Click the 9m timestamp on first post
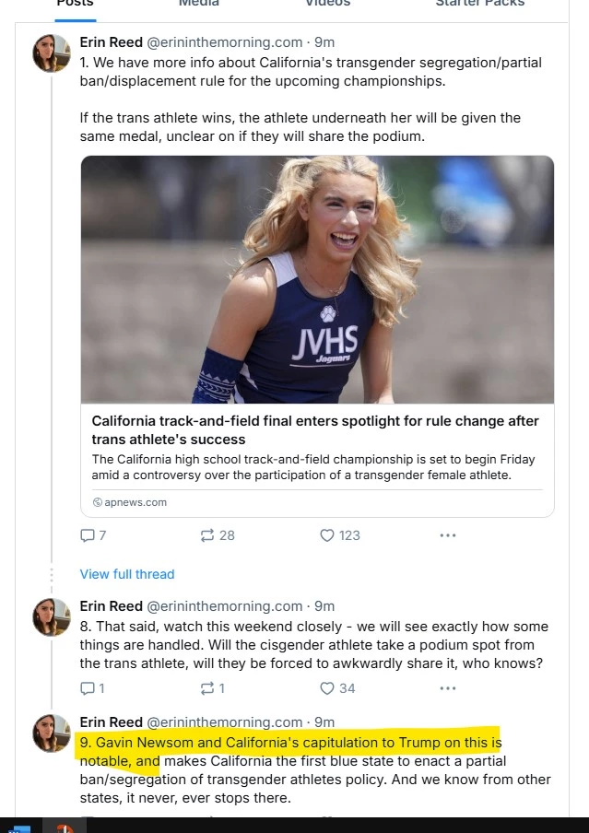The width and height of the screenshot is (589, 833). 324,42
